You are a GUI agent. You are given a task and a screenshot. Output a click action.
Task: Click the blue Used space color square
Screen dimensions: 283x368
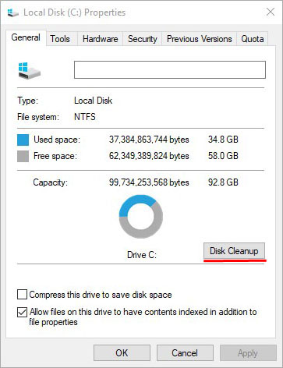(x=23, y=140)
